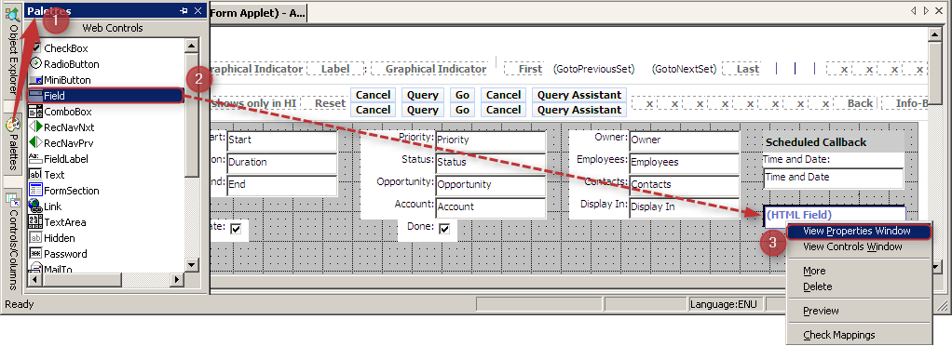
Task: Click the Duration field in the form
Action: (x=281, y=163)
